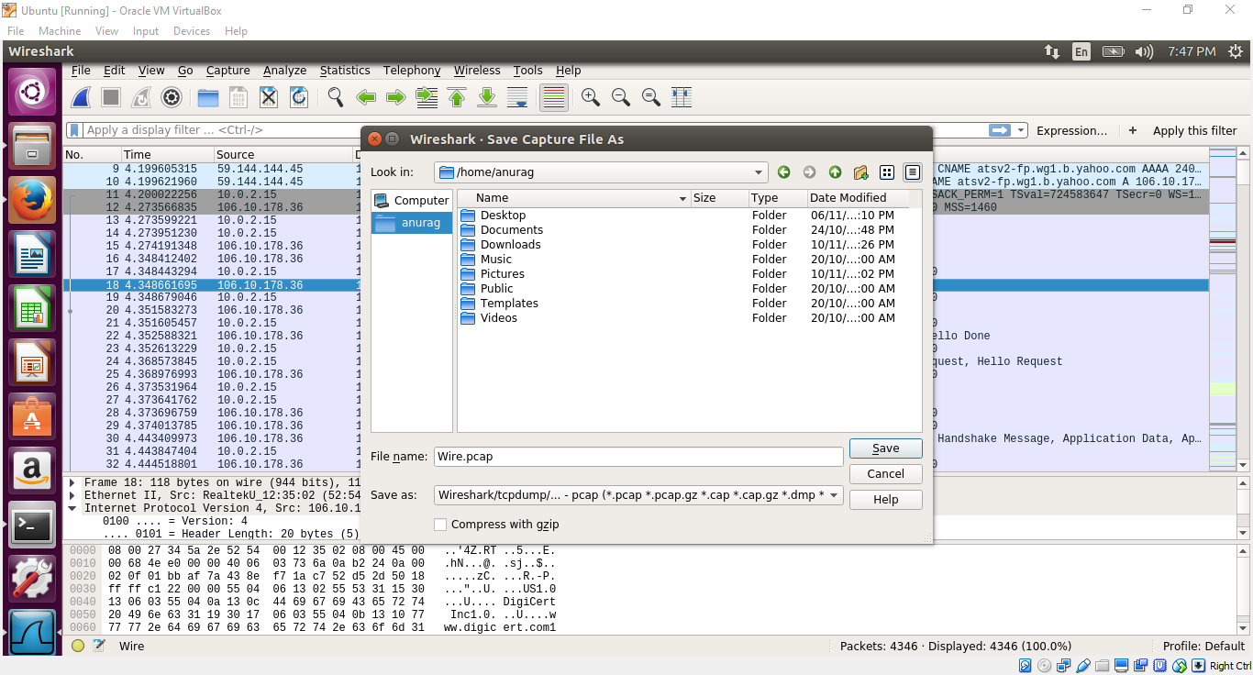Click the plus add filter button
This screenshot has width=1253, height=675.
coord(1133,130)
